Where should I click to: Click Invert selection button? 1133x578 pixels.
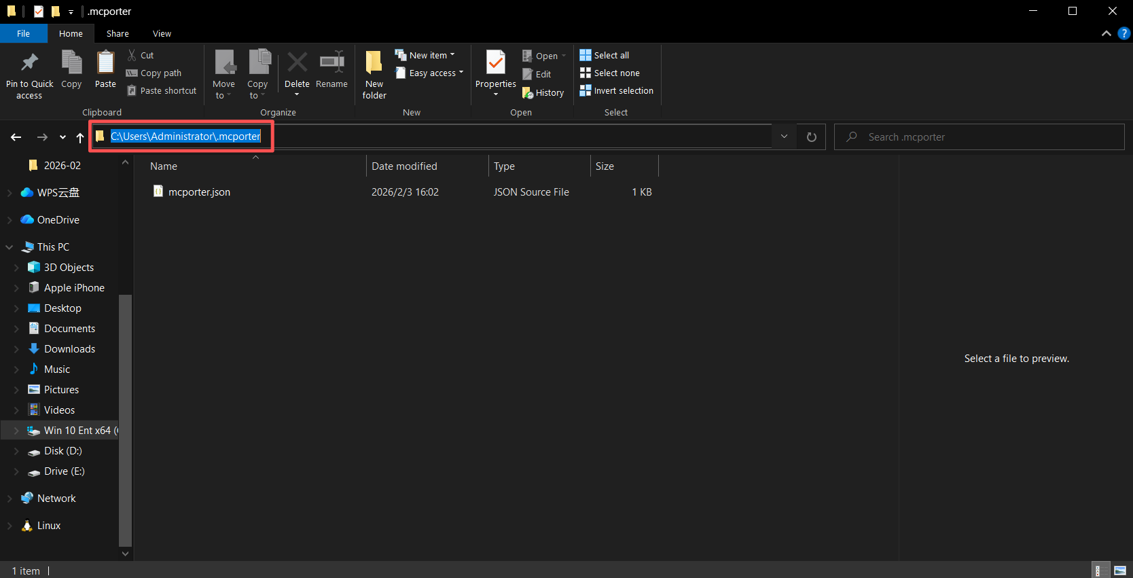click(x=616, y=90)
